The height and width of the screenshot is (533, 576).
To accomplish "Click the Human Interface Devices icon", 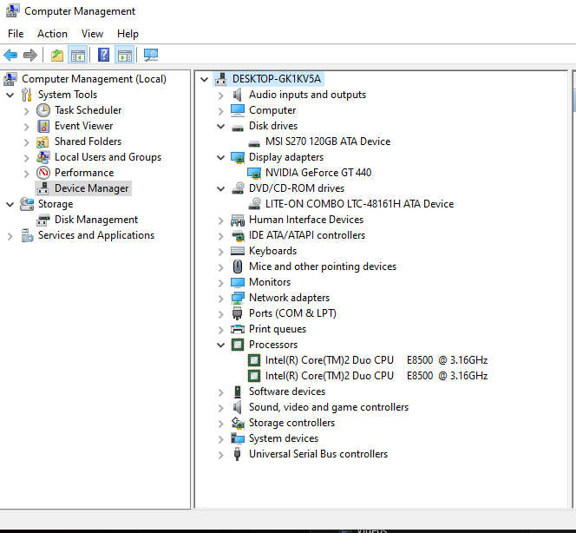I will (238, 220).
